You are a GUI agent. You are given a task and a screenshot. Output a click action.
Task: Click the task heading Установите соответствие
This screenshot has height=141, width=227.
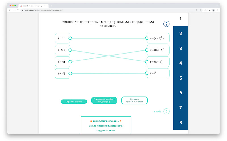click(x=108, y=24)
